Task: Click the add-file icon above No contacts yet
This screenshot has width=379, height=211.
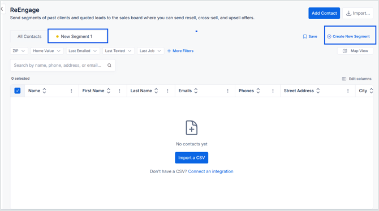Action: coord(191,128)
